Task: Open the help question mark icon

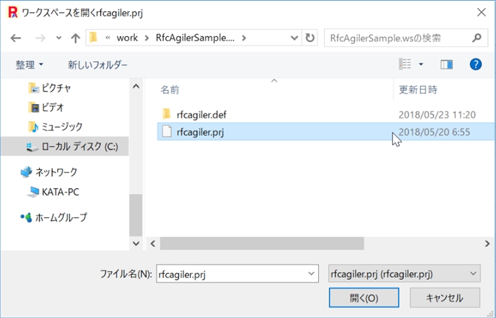Action: [x=476, y=65]
